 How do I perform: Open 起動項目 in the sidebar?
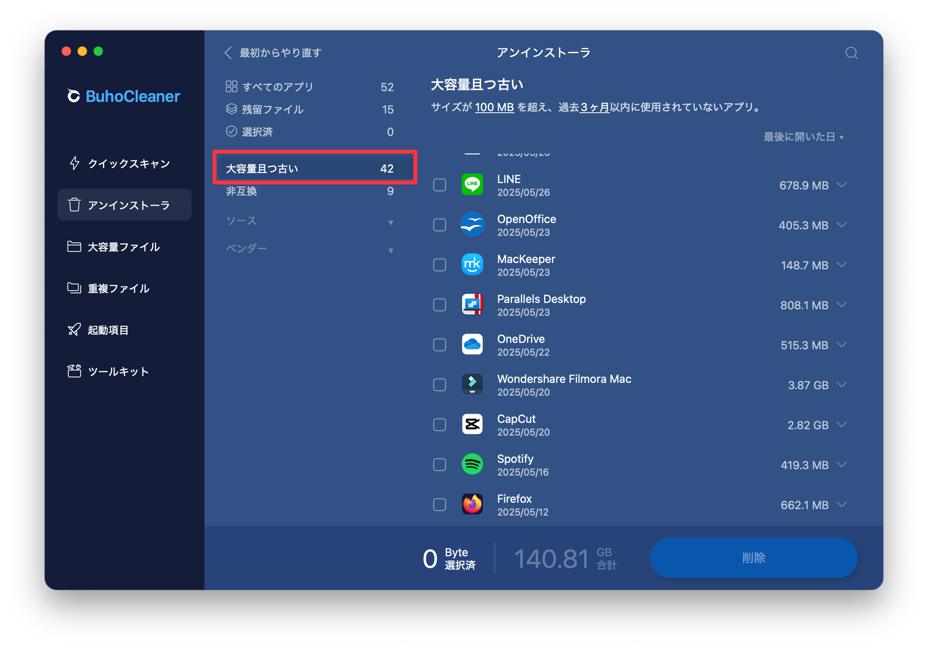(125, 330)
